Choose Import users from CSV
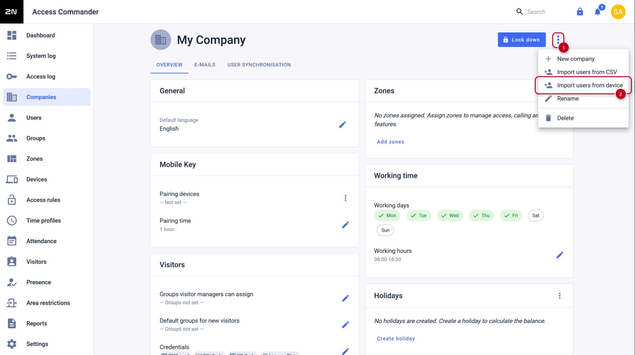This screenshot has width=635, height=355. 583,72
